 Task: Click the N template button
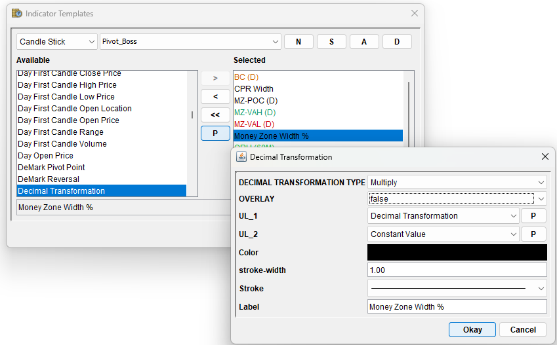click(x=299, y=42)
